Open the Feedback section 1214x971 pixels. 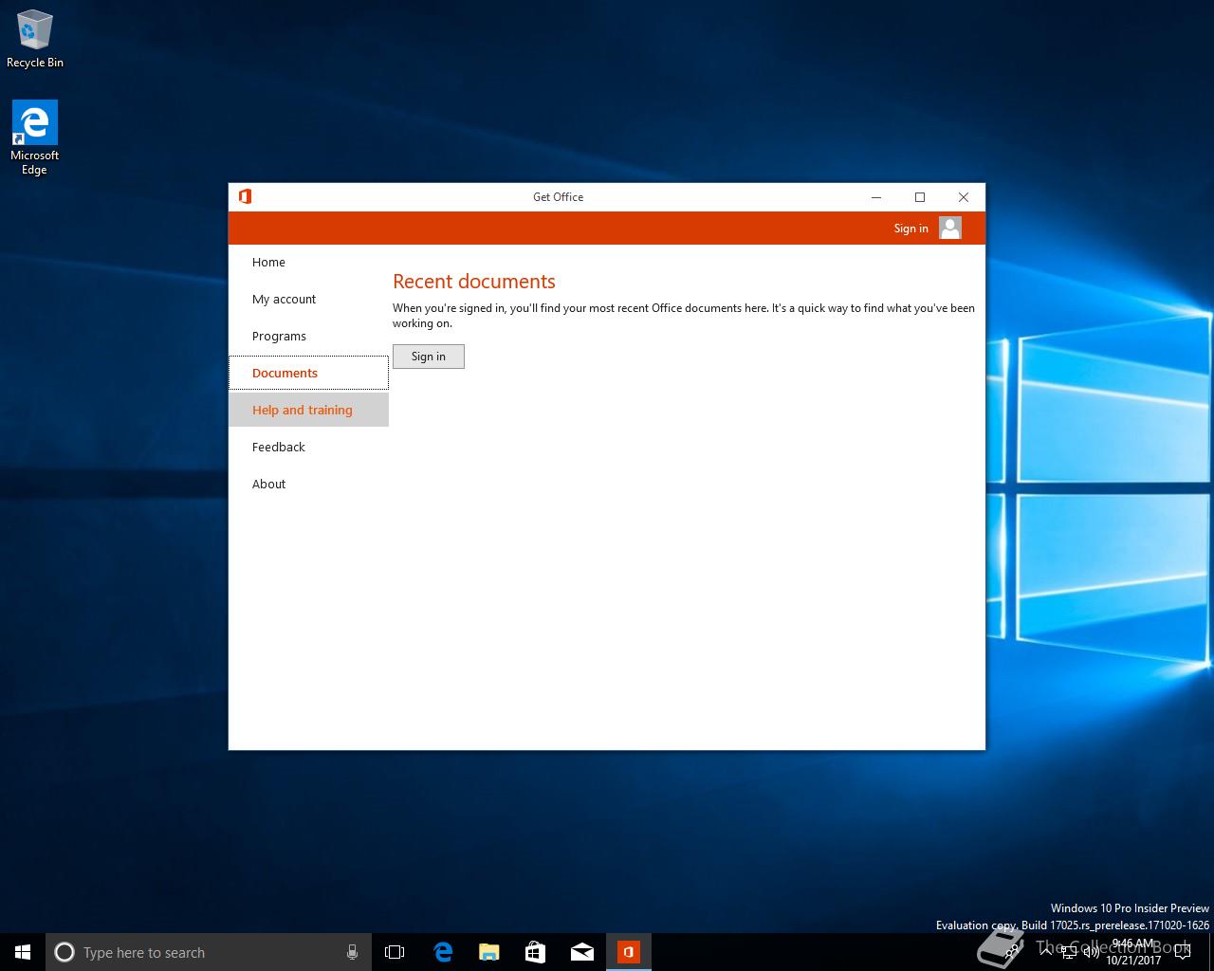308,447
